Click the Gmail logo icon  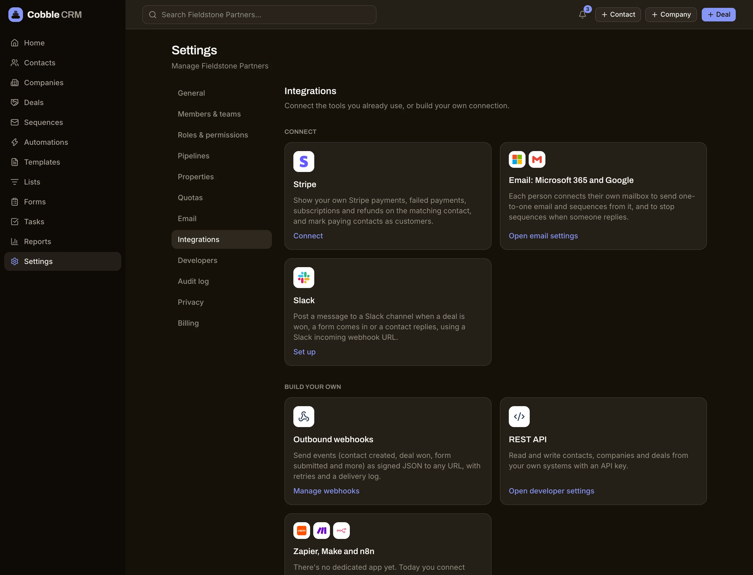pos(537,159)
